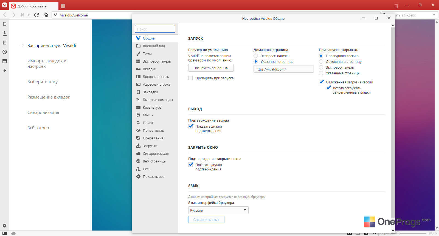Open Downloads settings (Загрузки)
This screenshot has width=439, height=236.
(x=155, y=146)
